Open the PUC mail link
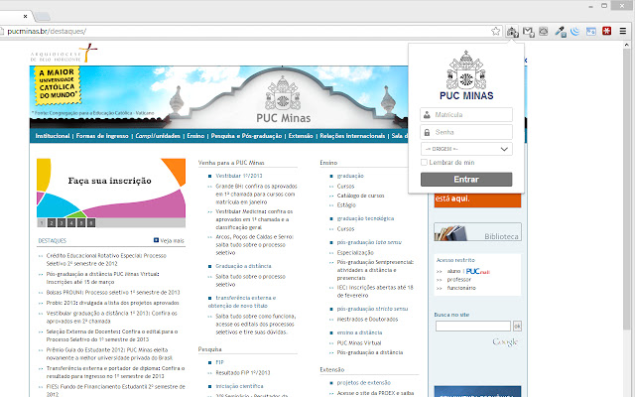Image resolution: width=635 pixels, height=397 pixels. click(x=478, y=271)
